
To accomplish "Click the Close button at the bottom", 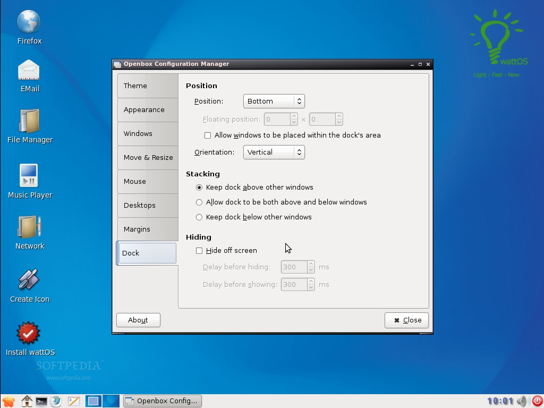I will [406, 320].
